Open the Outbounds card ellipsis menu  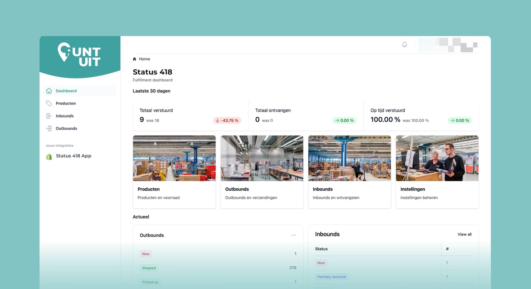click(293, 235)
